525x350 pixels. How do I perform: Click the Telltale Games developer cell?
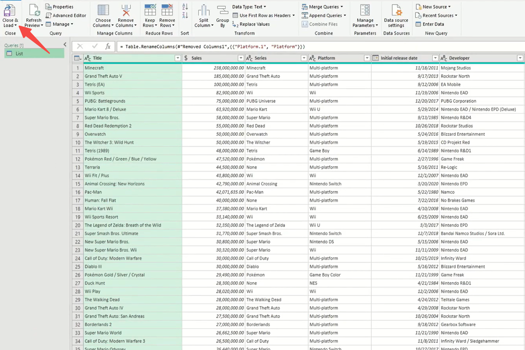pyautogui.click(x=482, y=300)
